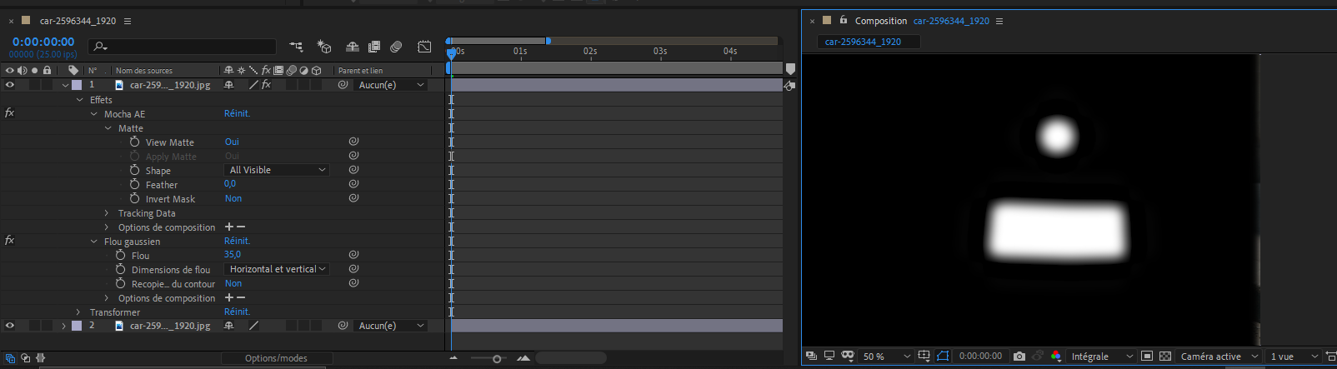The width and height of the screenshot is (1337, 369).
Task: Toggle Mocha AE effect fx switch
Action: click(10, 113)
